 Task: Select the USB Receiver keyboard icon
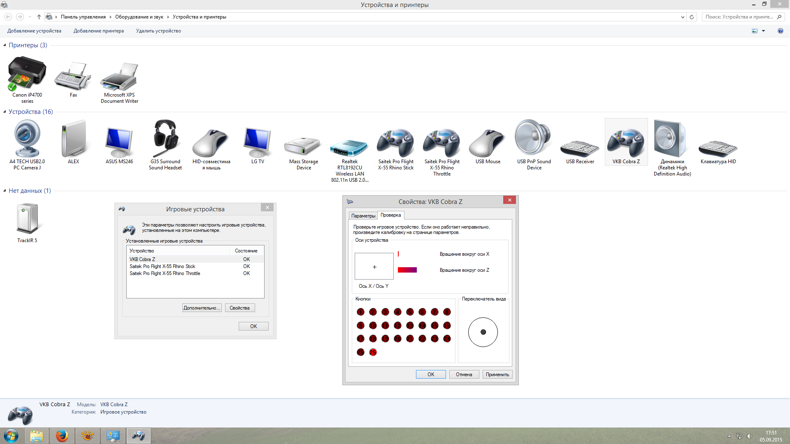point(580,148)
